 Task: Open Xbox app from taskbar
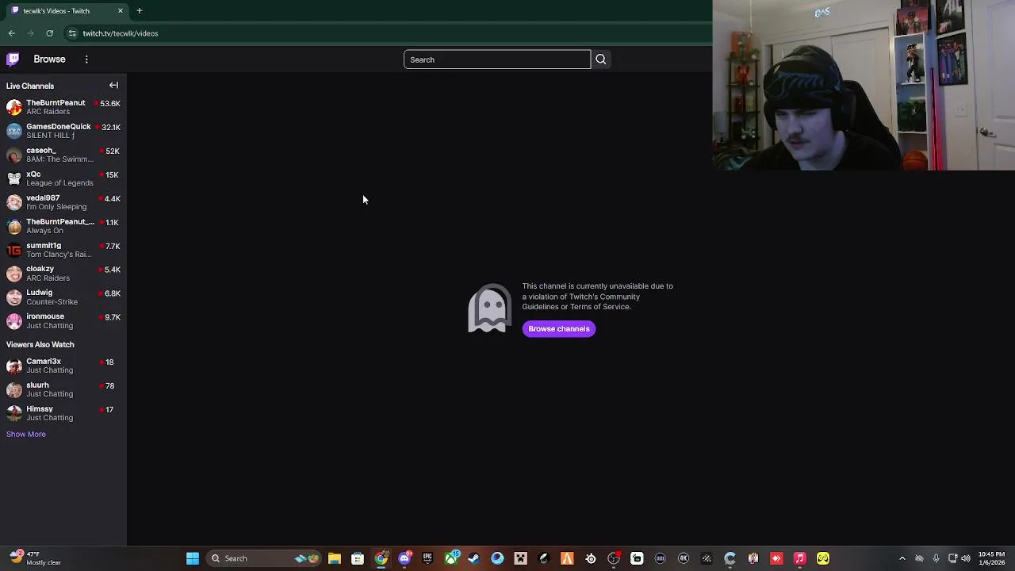[x=451, y=558]
